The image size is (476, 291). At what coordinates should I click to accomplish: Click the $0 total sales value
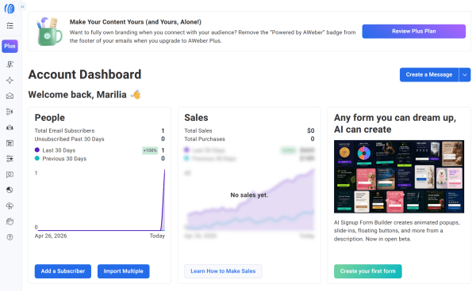click(x=310, y=130)
